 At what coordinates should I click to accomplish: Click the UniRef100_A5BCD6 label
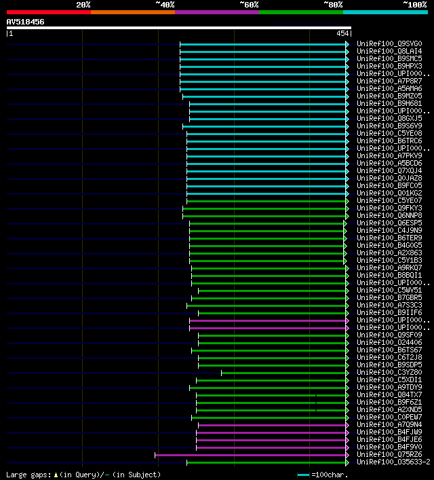389,163
